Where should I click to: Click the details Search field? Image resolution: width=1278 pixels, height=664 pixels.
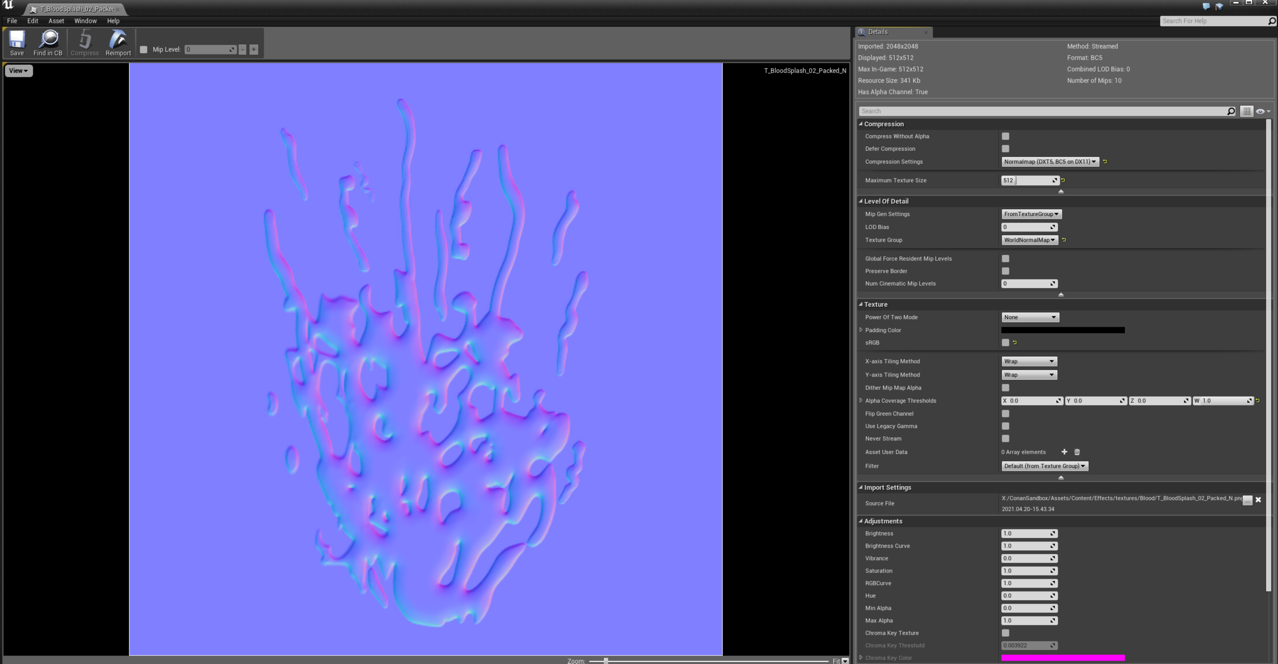coord(1042,111)
